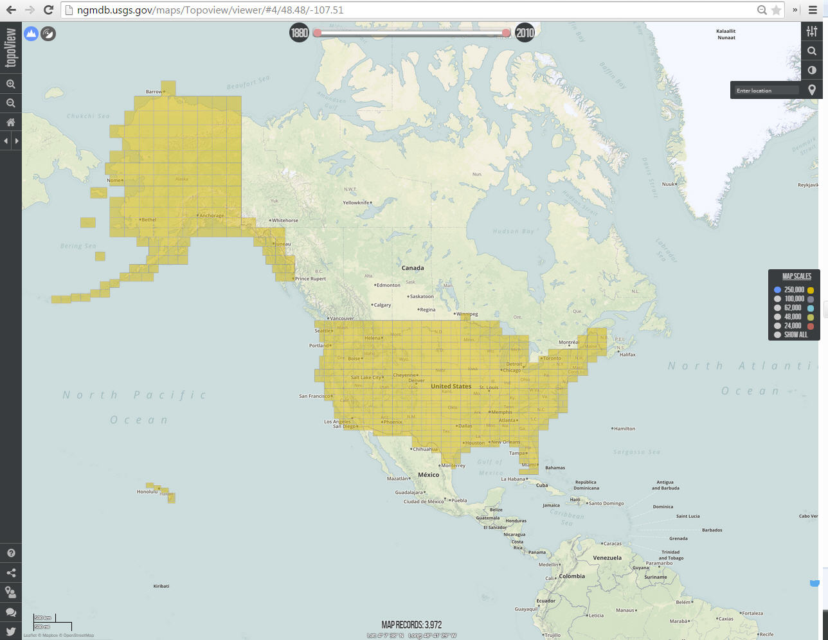
Task: Click the zoom in magnifier icon
Action: tap(11, 84)
